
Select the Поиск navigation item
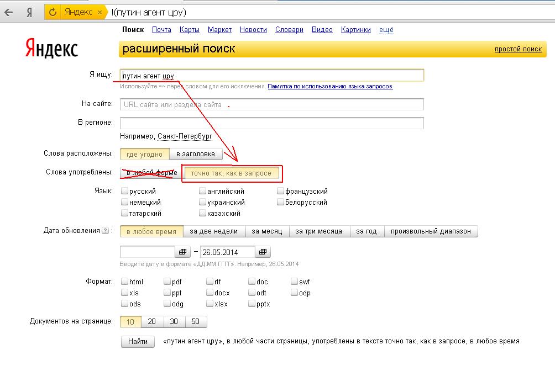[x=133, y=30]
